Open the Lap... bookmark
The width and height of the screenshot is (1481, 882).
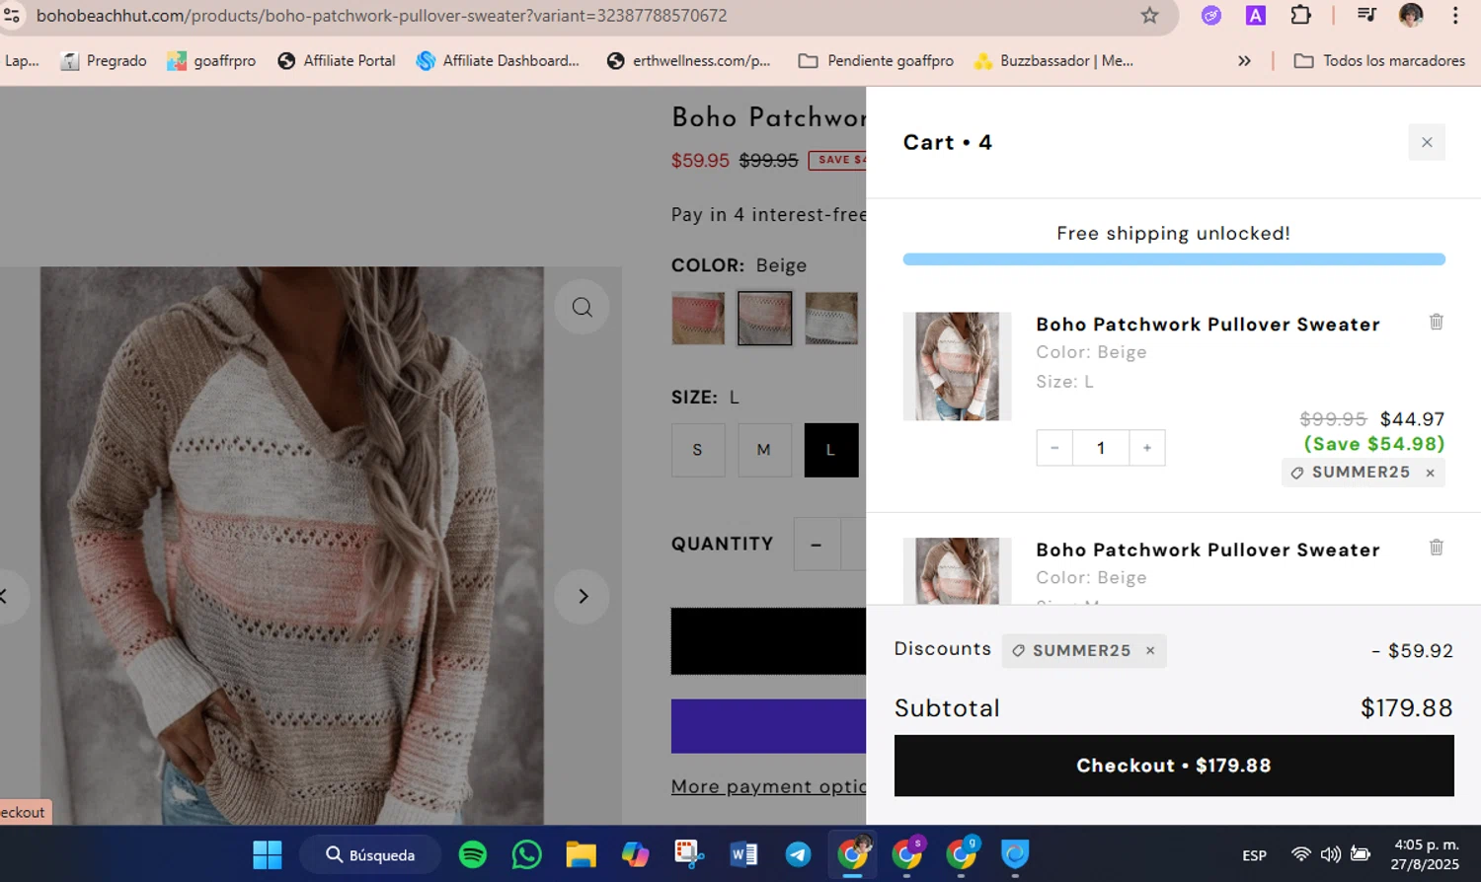(x=22, y=61)
